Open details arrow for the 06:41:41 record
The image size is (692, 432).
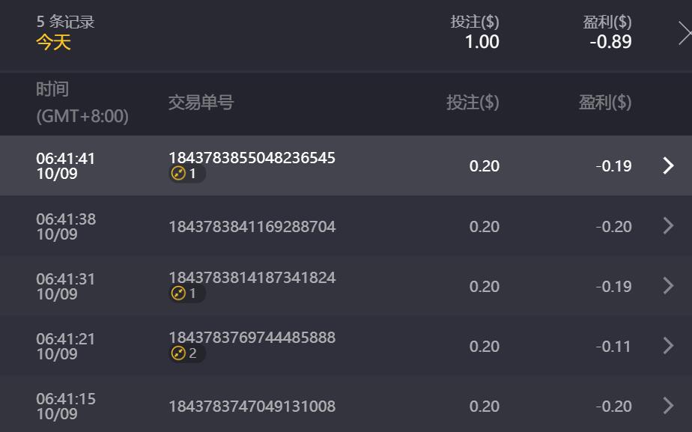(668, 165)
